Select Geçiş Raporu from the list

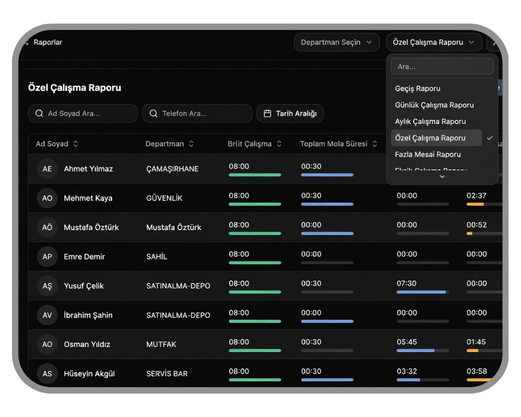click(418, 89)
